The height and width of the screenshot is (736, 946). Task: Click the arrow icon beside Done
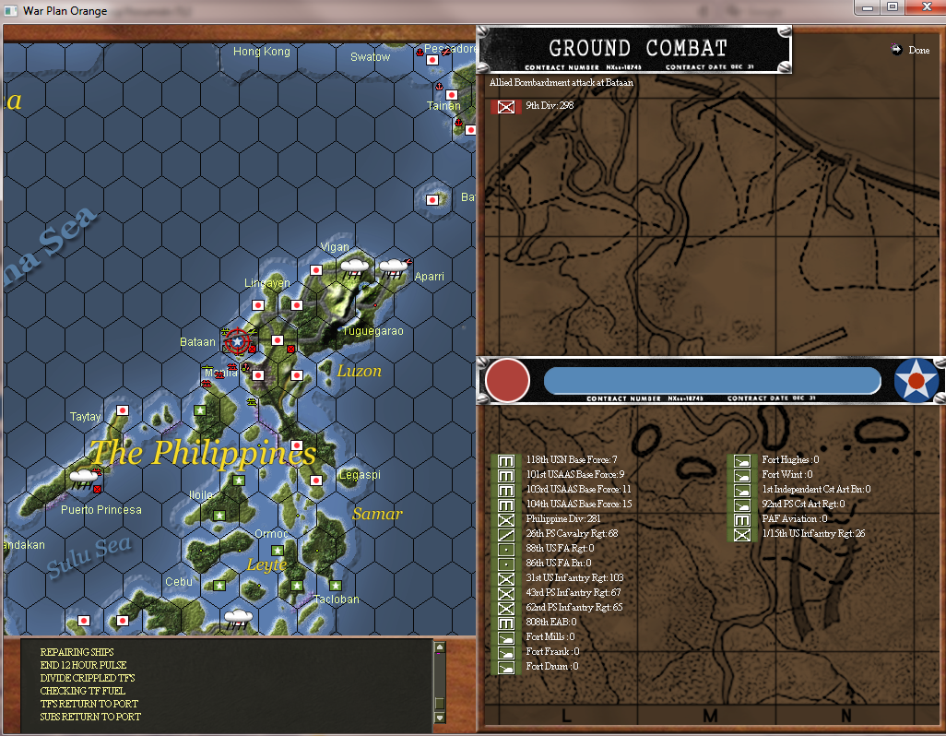pyautogui.click(x=896, y=50)
